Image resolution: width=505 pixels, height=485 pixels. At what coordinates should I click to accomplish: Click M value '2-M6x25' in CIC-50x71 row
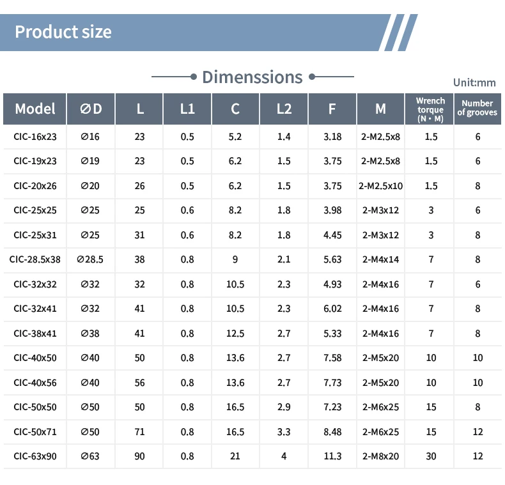click(381, 432)
